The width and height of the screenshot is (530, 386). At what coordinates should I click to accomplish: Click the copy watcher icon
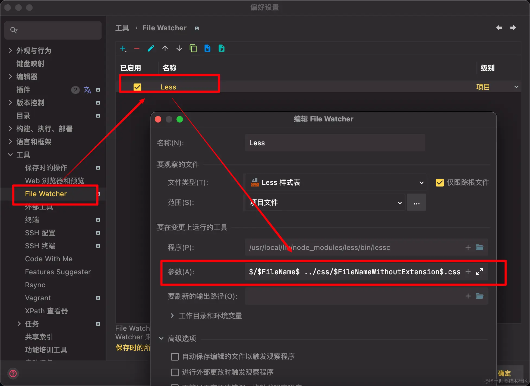point(193,49)
